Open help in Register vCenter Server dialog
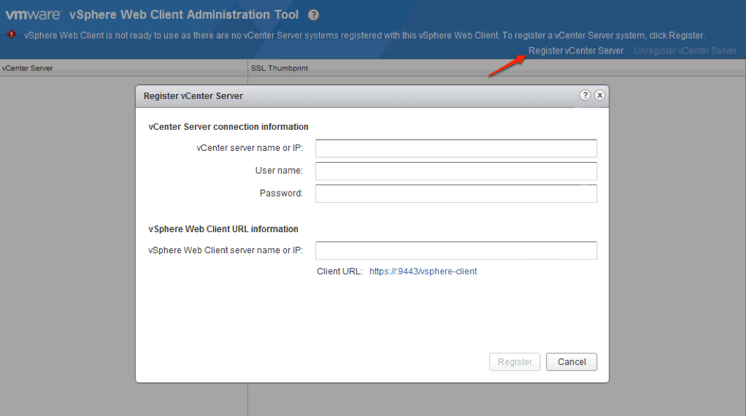The height and width of the screenshot is (416, 746). pyautogui.click(x=585, y=95)
